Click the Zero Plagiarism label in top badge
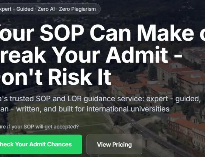The height and width of the screenshot is (157, 205). pos(77,9)
